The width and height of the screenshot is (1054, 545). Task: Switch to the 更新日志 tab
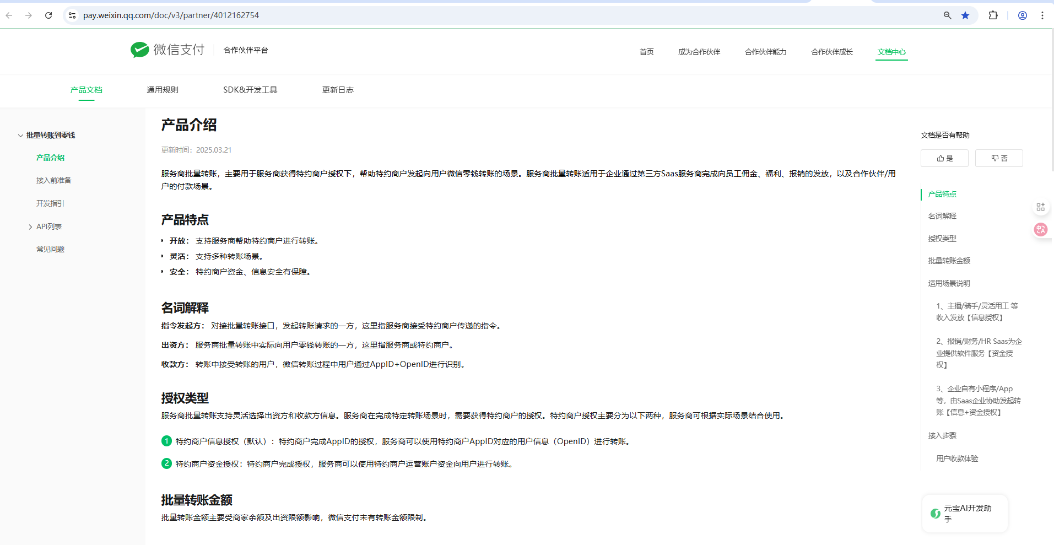point(338,90)
